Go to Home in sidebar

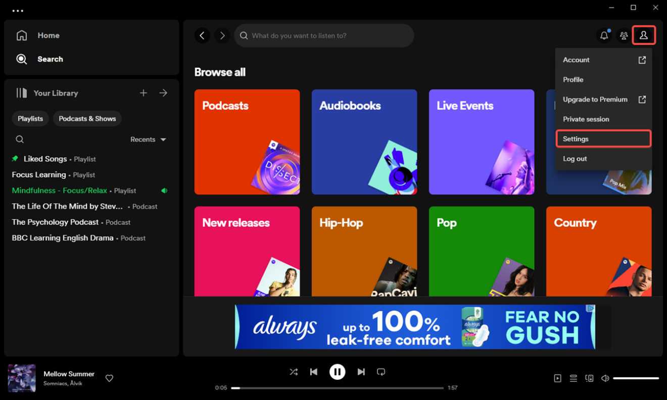(38, 35)
